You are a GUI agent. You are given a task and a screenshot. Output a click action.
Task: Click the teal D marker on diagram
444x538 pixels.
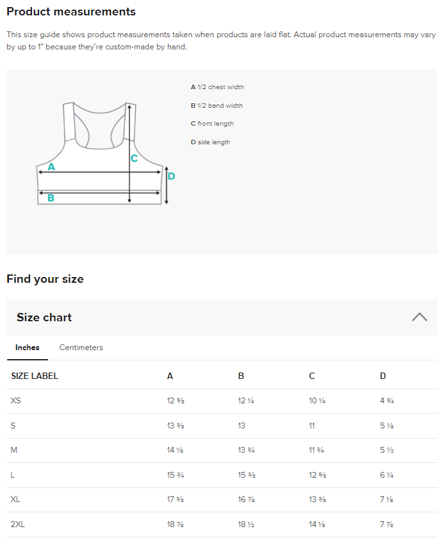[x=172, y=176]
